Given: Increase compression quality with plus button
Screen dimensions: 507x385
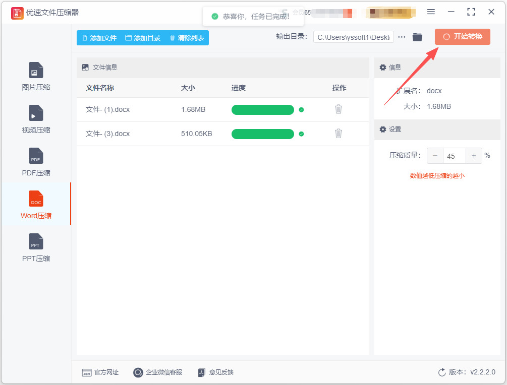Looking at the screenshot, I should (x=474, y=156).
